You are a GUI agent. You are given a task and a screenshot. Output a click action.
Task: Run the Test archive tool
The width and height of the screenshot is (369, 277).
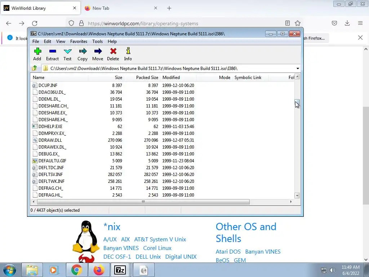tap(67, 54)
